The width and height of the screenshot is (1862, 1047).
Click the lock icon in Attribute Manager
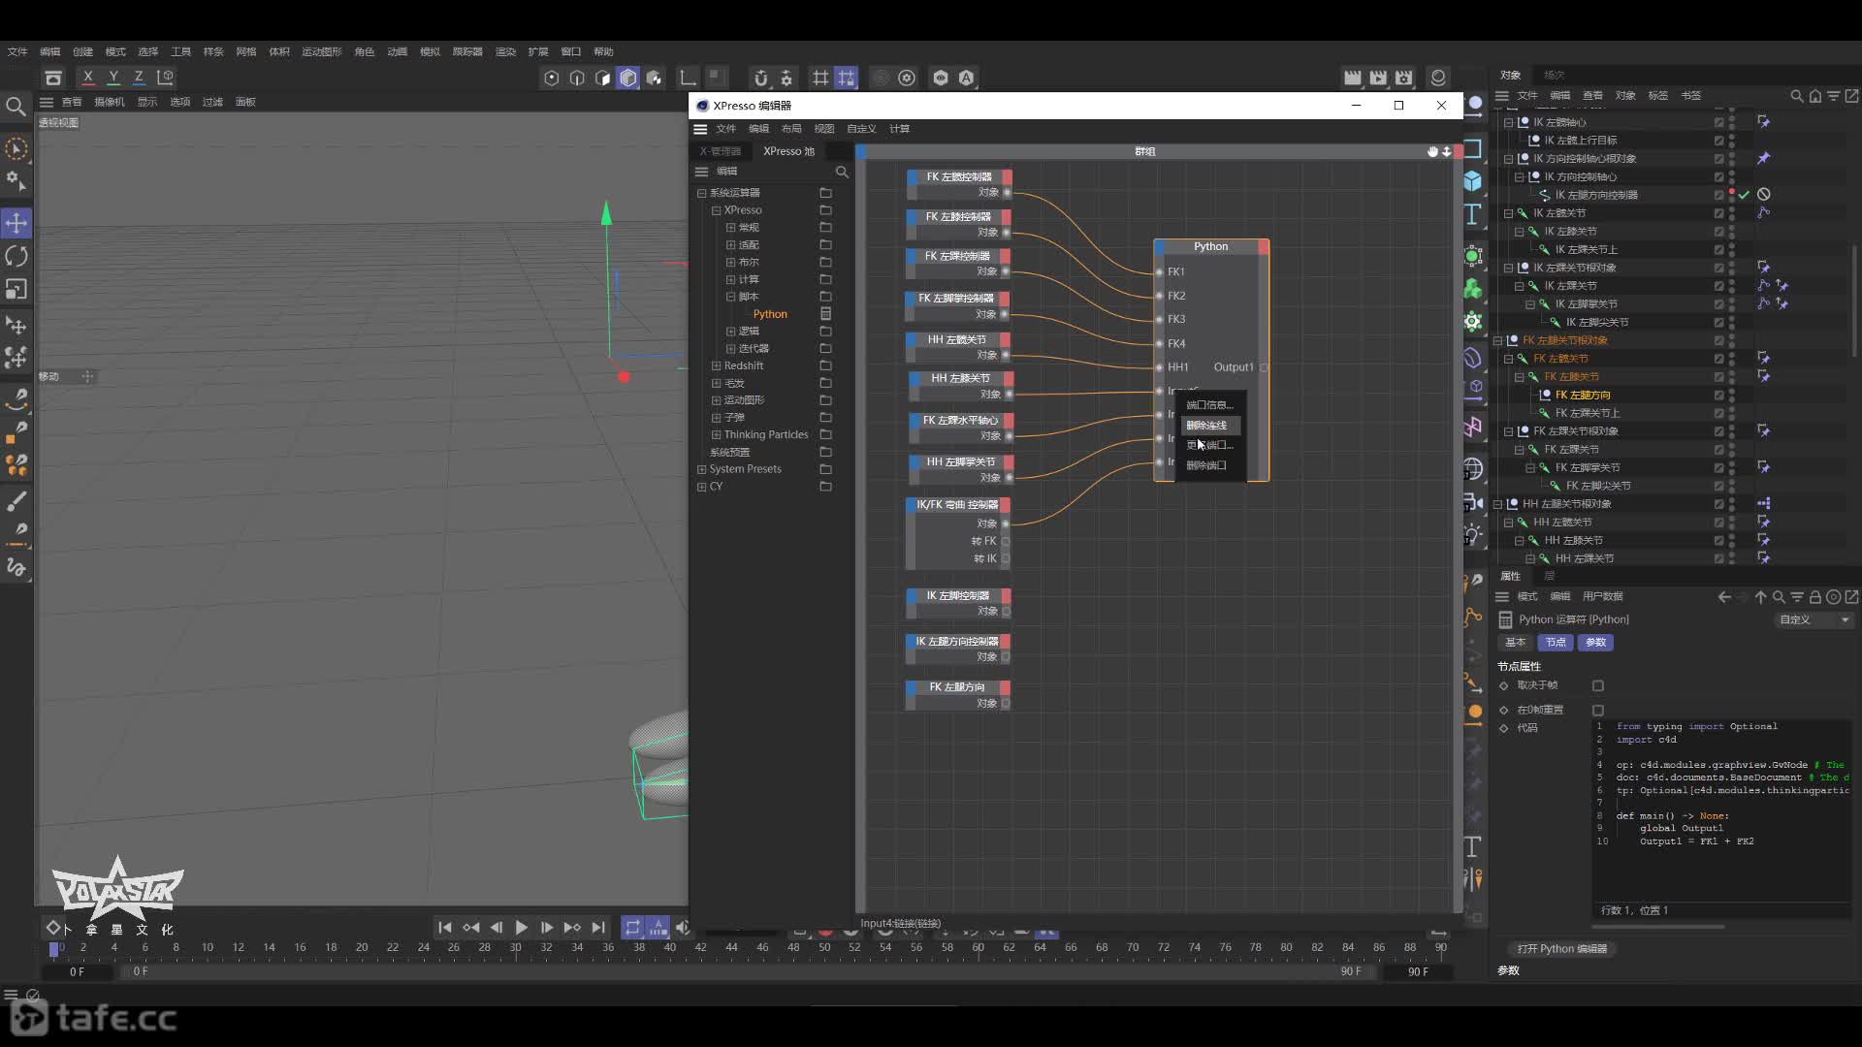pos(1815,597)
